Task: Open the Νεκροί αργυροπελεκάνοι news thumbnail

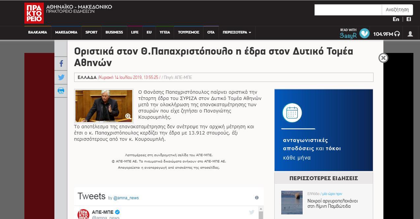Action: pos(292,202)
